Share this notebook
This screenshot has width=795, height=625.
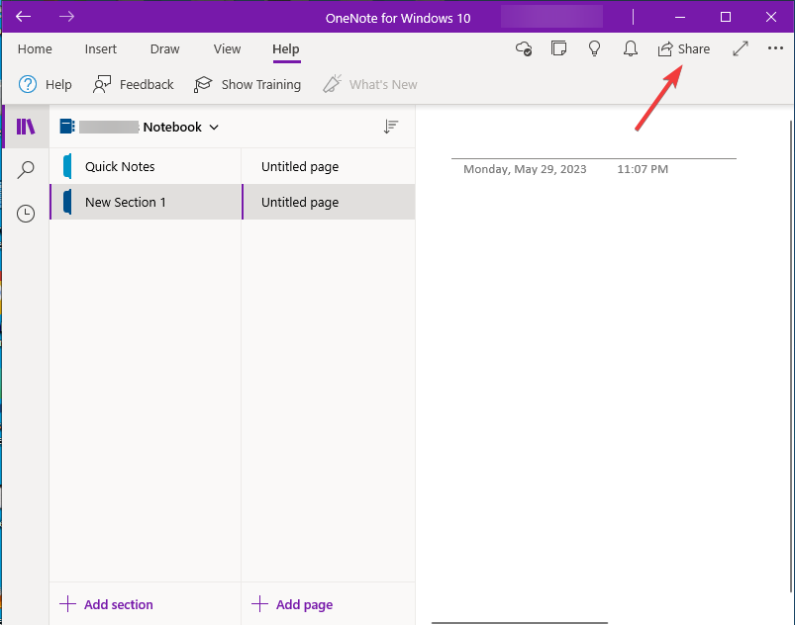[684, 49]
